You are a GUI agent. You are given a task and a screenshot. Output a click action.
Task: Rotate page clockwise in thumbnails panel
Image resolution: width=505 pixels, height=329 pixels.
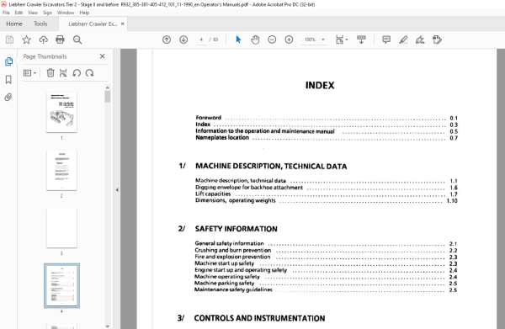(x=90, y=73)
